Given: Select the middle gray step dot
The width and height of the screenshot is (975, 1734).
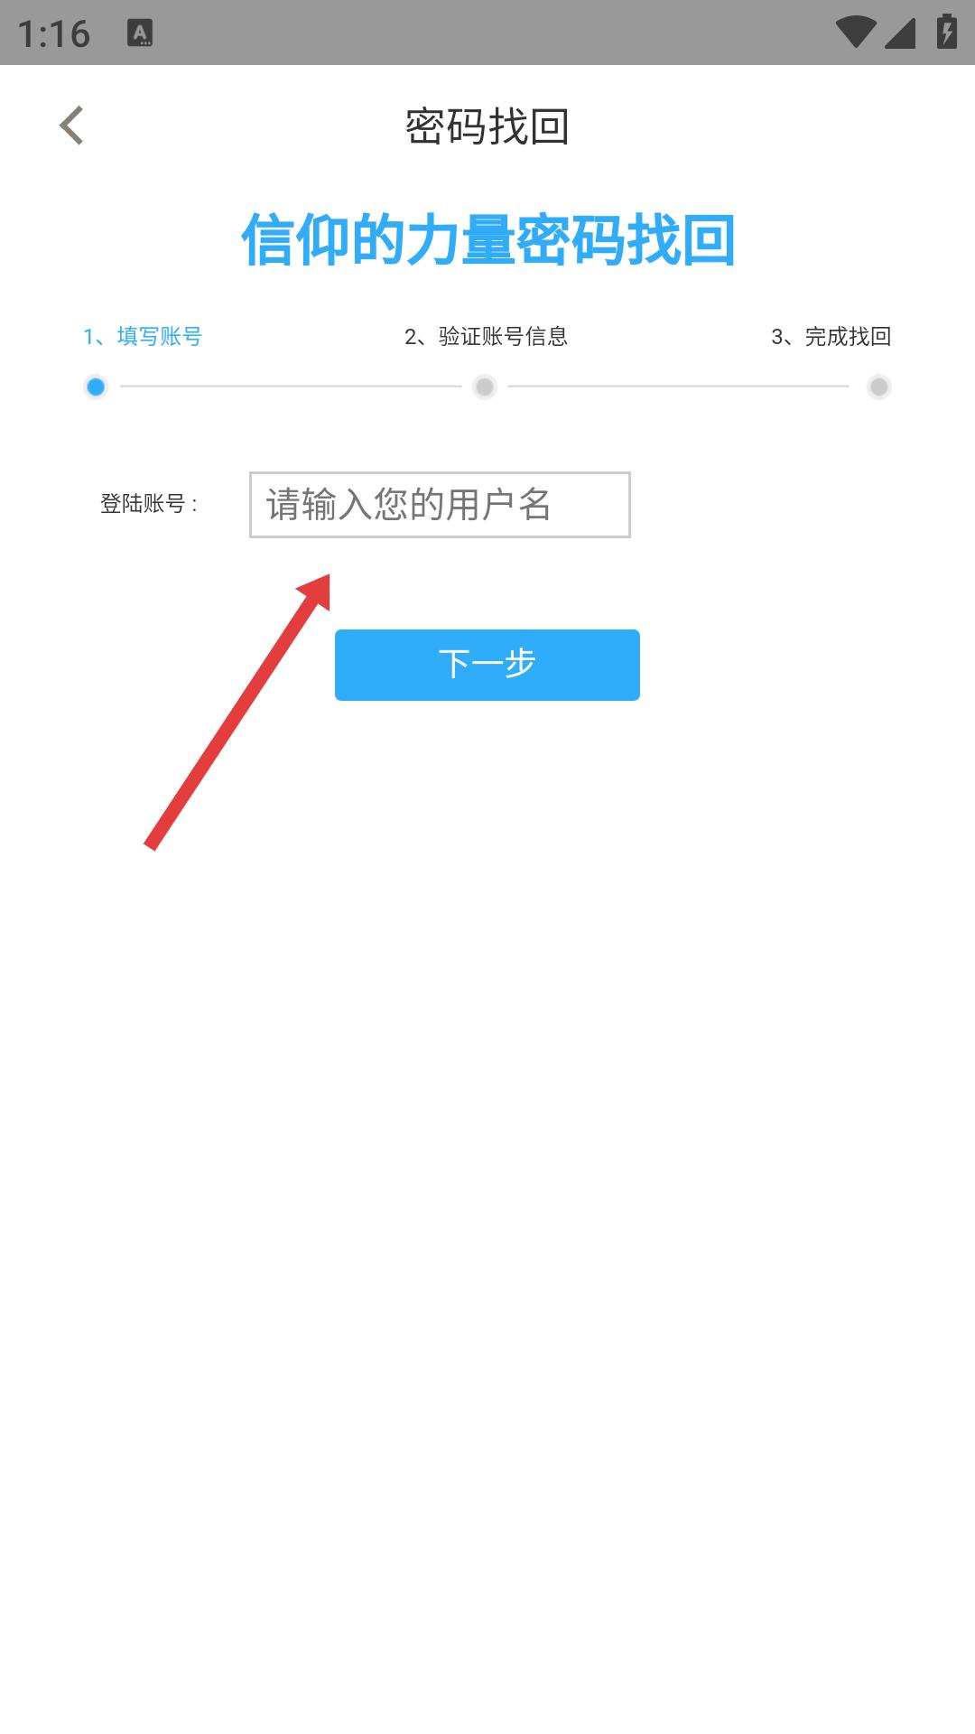Looking at the screenshot, I should tap(485, 387).
